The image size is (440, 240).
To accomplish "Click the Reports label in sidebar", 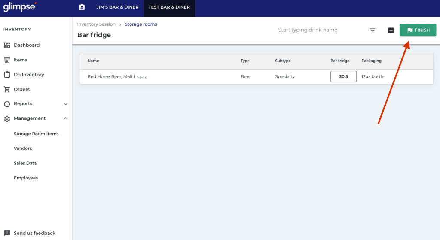I will point(23,104).
